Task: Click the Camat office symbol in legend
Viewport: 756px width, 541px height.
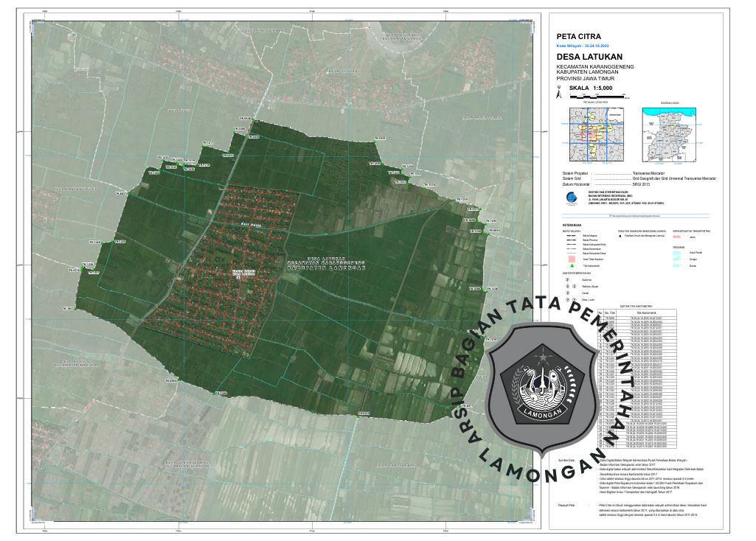Action: pyautogui.click(x=566, y=293)
